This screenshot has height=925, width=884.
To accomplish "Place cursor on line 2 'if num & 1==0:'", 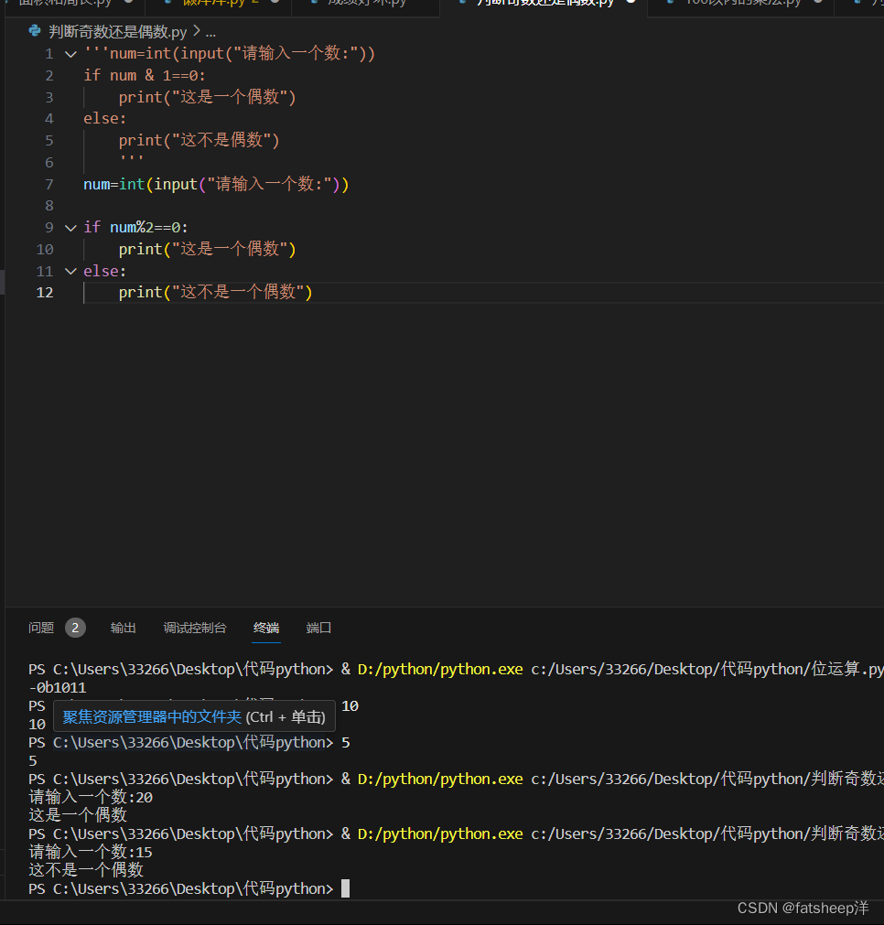I will coord(145,76).
